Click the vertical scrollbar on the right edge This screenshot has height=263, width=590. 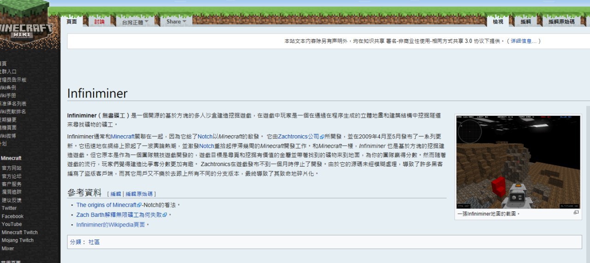pyautogui.click(x=588, y=185)
